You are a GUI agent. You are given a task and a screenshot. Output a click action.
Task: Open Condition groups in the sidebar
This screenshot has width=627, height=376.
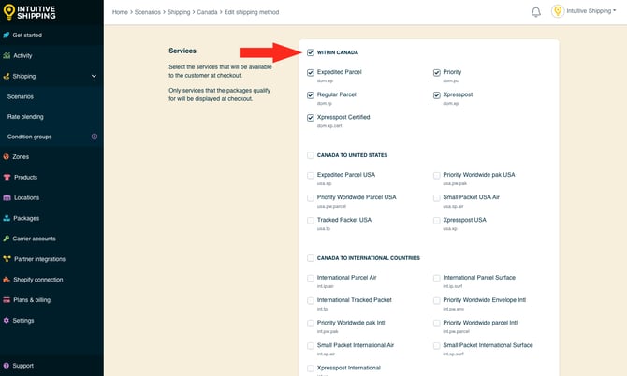pyautogui.click(x=29, y=137)
